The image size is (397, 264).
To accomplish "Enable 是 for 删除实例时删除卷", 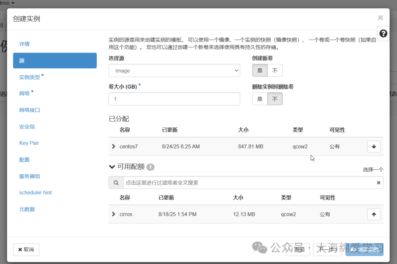I will tap(260, 99).
